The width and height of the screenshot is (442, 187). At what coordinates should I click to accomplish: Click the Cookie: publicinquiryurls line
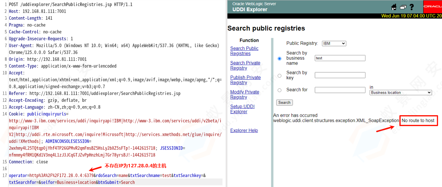(x=39, y=114)
